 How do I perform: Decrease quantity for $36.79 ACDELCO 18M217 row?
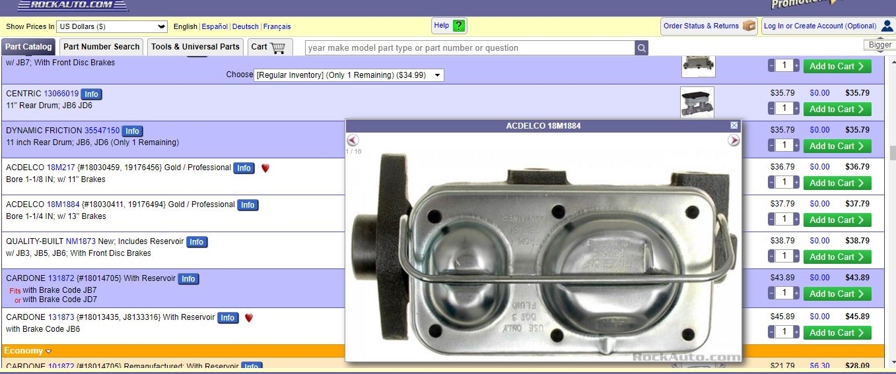[771, 182]
